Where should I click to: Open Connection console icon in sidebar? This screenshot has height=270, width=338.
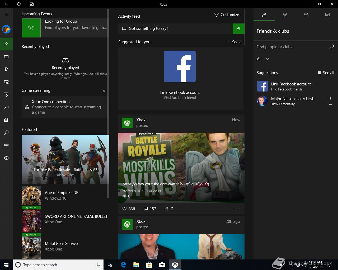6,145
